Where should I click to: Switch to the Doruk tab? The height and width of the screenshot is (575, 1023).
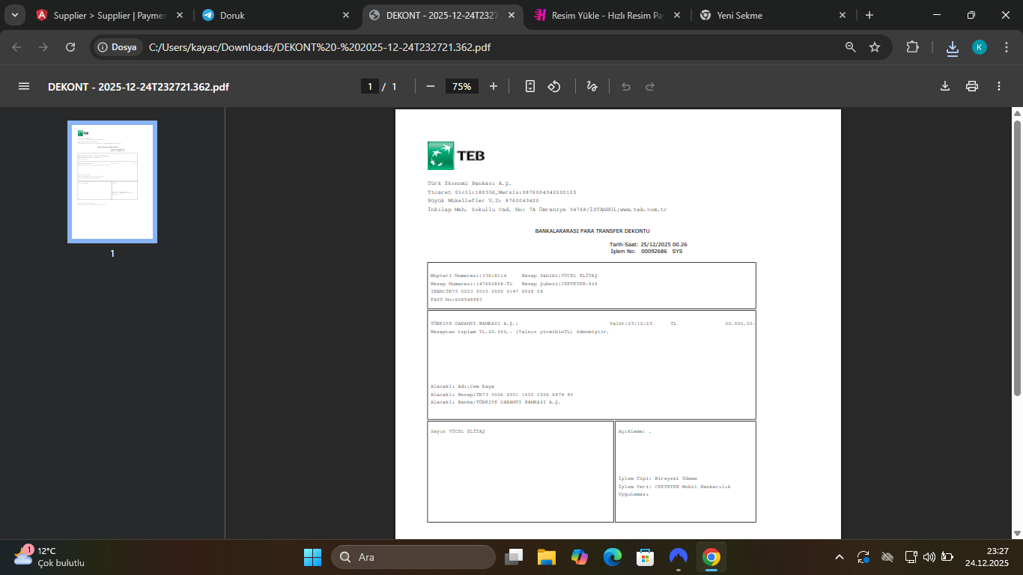[276, 15]
